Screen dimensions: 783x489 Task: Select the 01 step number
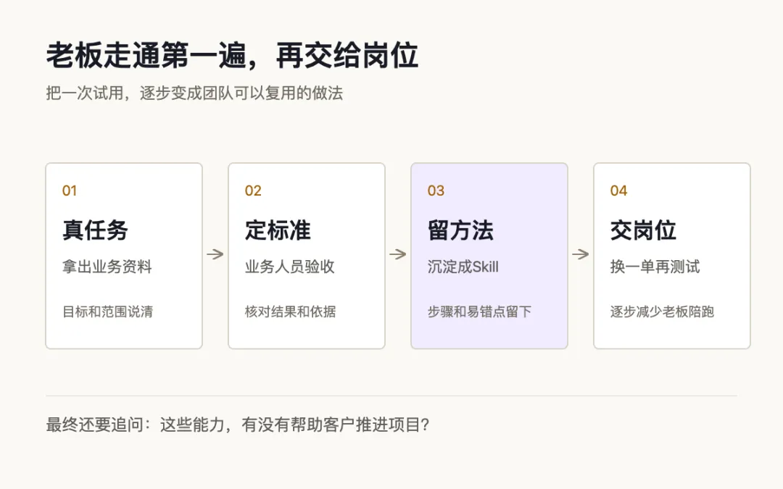coord(70,191)
